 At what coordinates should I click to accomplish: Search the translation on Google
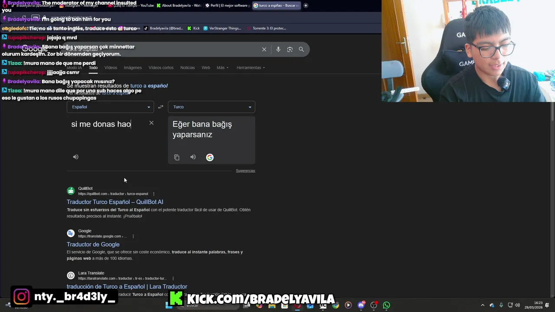click(x=210, y=157)
